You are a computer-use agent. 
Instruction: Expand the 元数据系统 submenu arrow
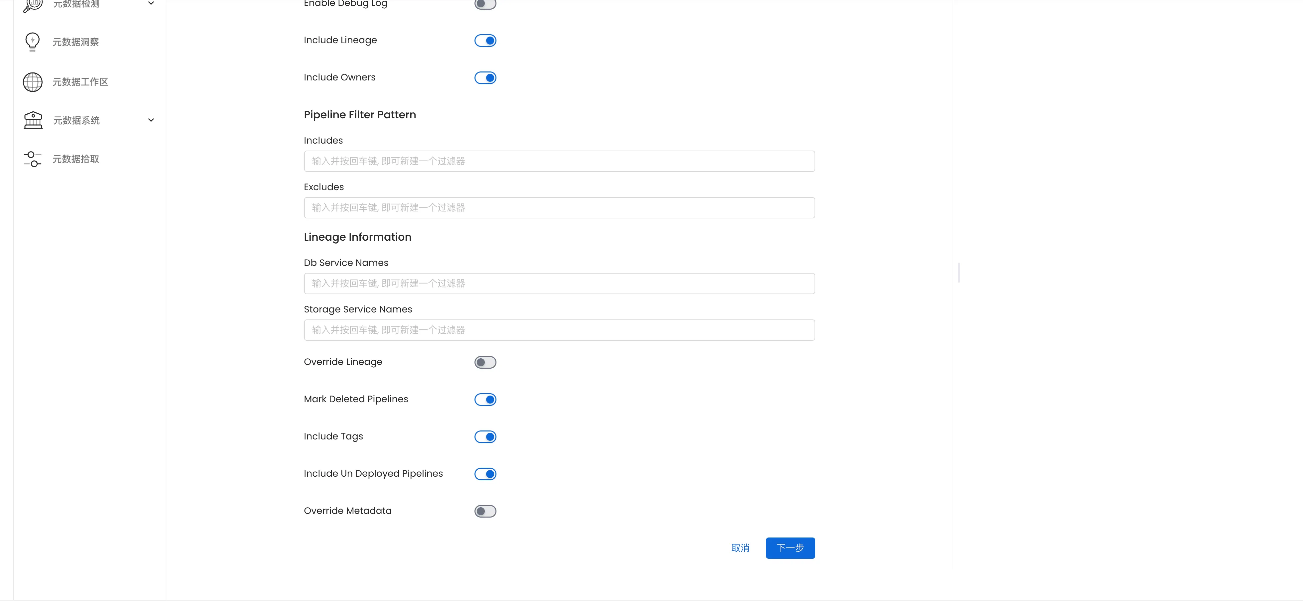(x=151, y=120)
